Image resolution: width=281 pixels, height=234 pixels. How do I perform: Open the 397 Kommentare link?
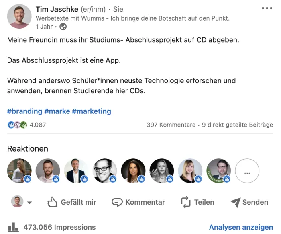click(171, 125)
